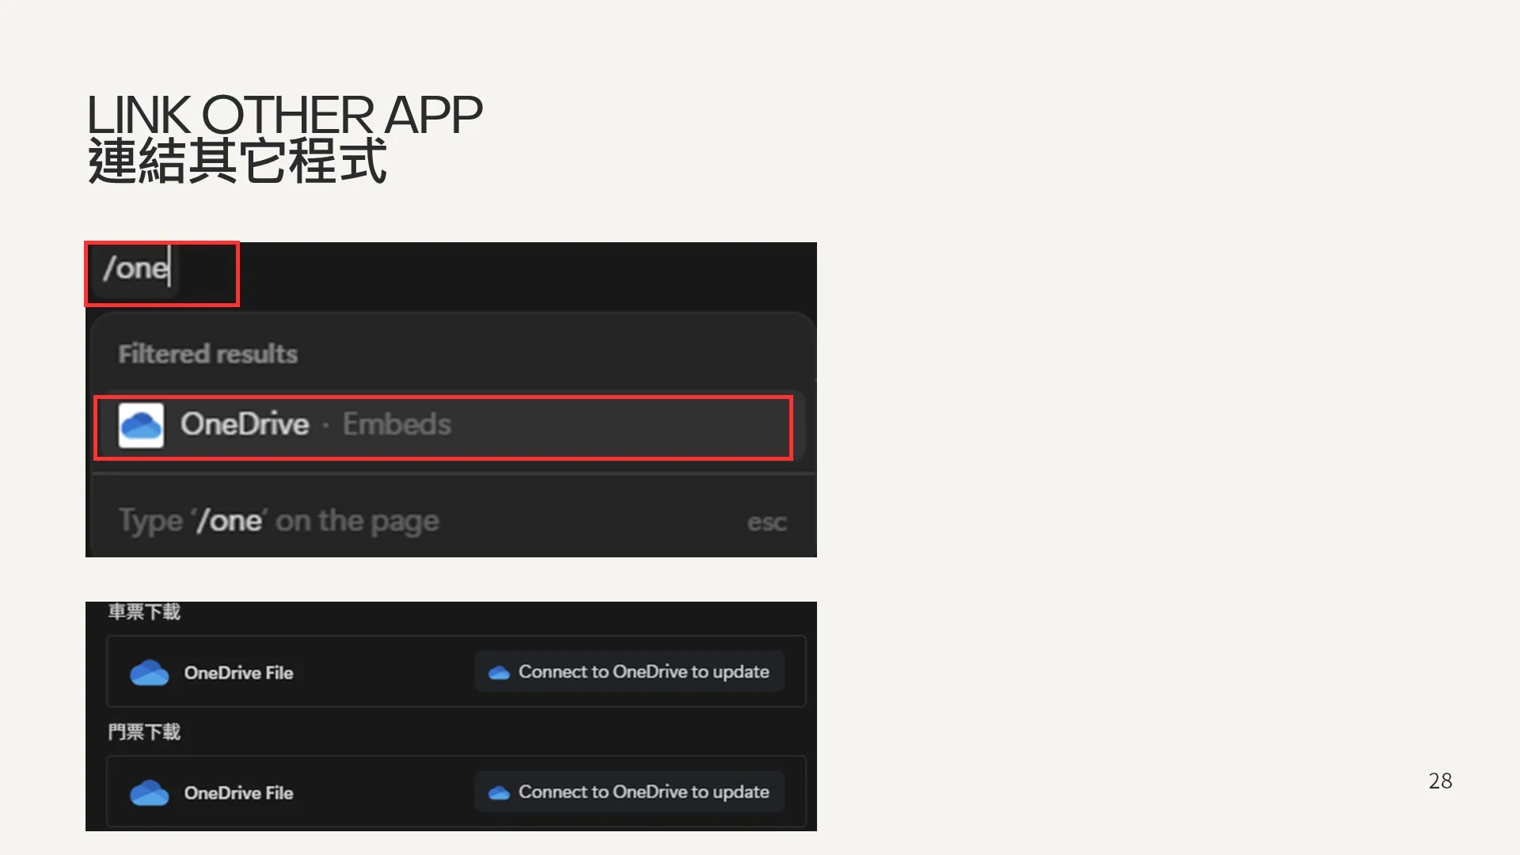Viewport: 1520px width, 855px height.
Task: Click the 門票下載 heading
Action: (144, 732)
